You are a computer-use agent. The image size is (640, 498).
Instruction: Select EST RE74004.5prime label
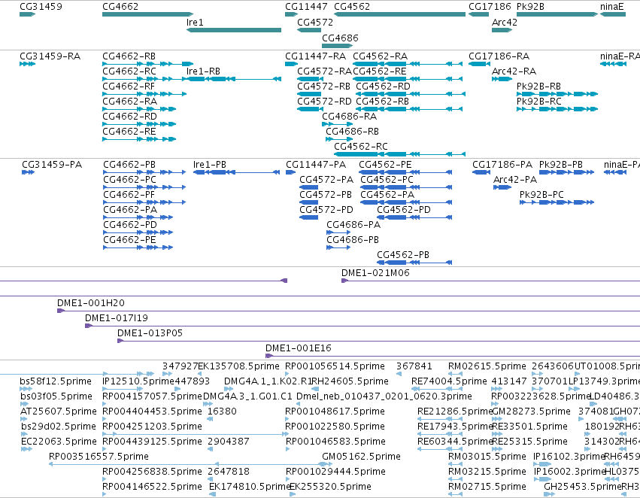pos(449,381)
